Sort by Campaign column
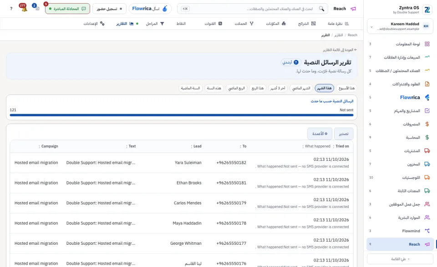 (48, 146)
